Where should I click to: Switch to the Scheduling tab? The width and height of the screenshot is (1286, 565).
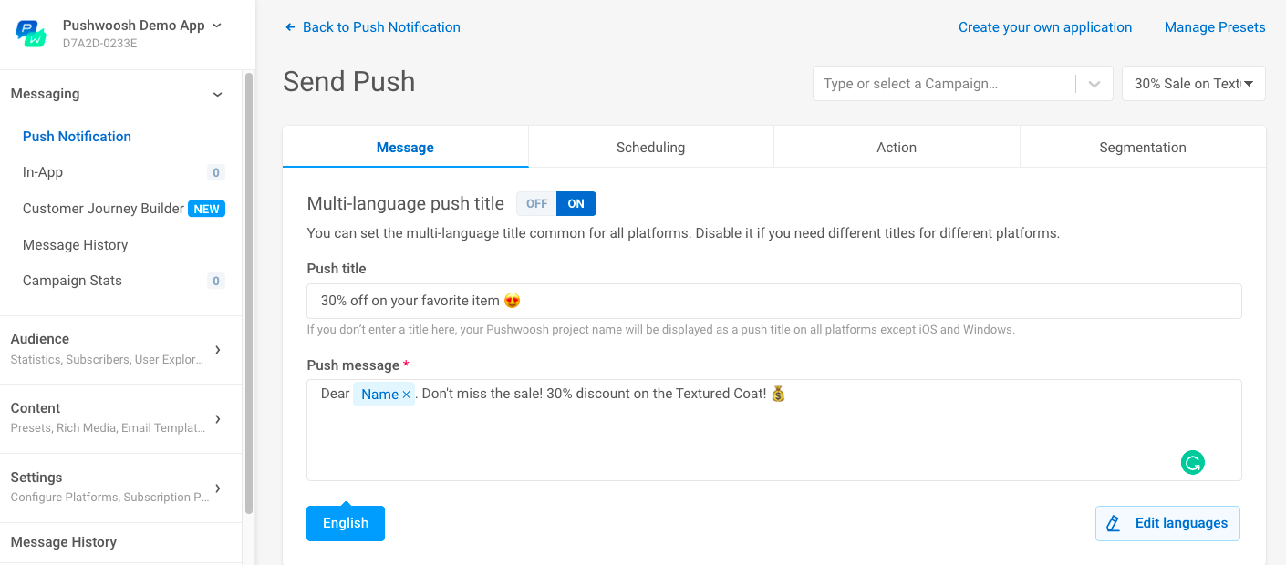click(650, 147)
